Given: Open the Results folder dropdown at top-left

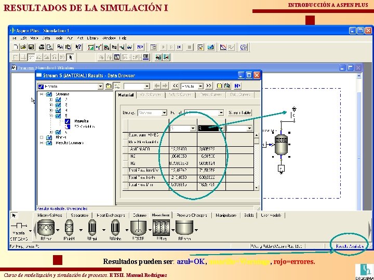Looking at the screenshot, I should coord(101,86).
